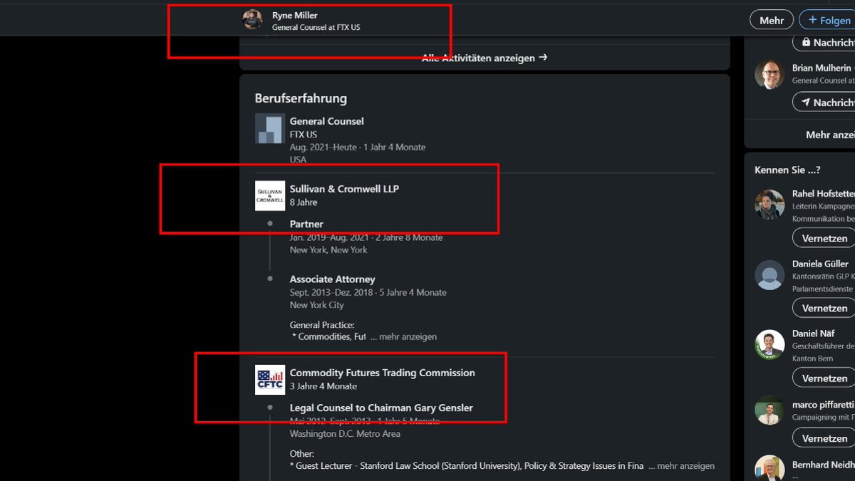Click Brian Mulherin's profile photo
This screenshot has width=855, height=481.
(769, 74)
